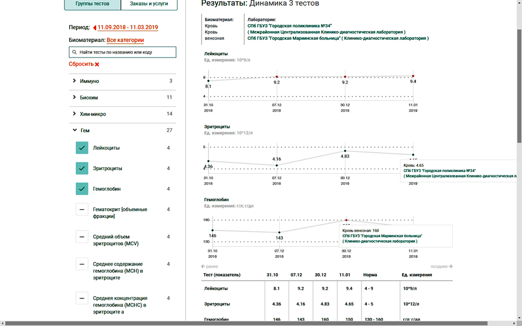Go to later results with позднее

441,266
